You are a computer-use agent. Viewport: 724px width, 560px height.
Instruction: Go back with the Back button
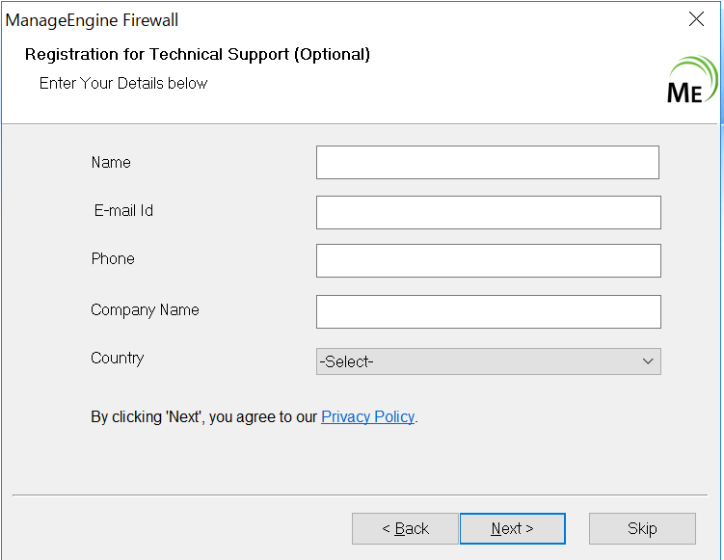pyautogui.click(x=404, y=528)
